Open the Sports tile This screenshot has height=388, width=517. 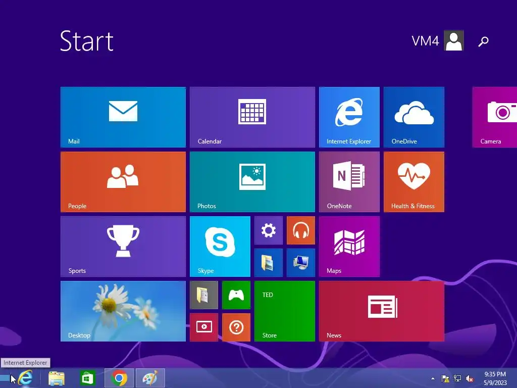pyautogui.click(x=123, y=247)
